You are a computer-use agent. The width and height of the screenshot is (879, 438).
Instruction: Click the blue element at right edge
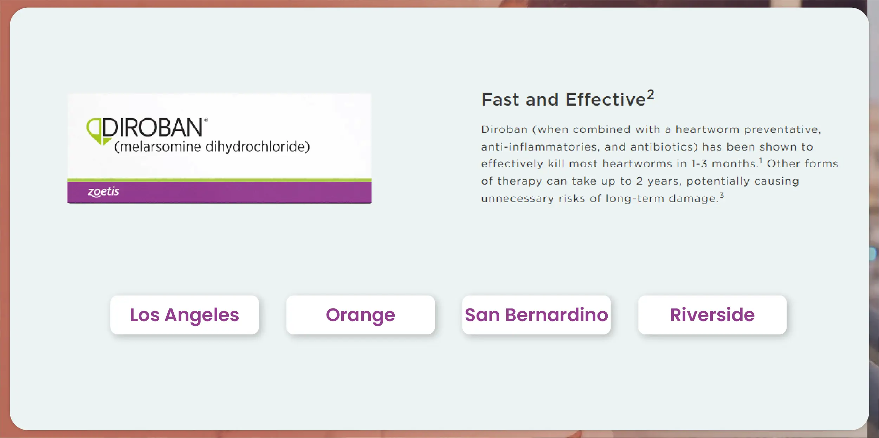pyautogui.click(x=873, y=253)
